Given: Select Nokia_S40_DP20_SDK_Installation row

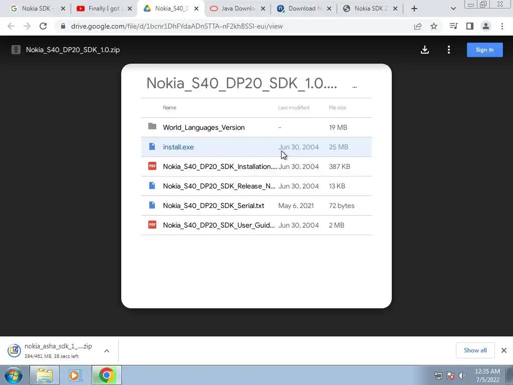Looking at the screenshot, I should click(x=256, y=166).
